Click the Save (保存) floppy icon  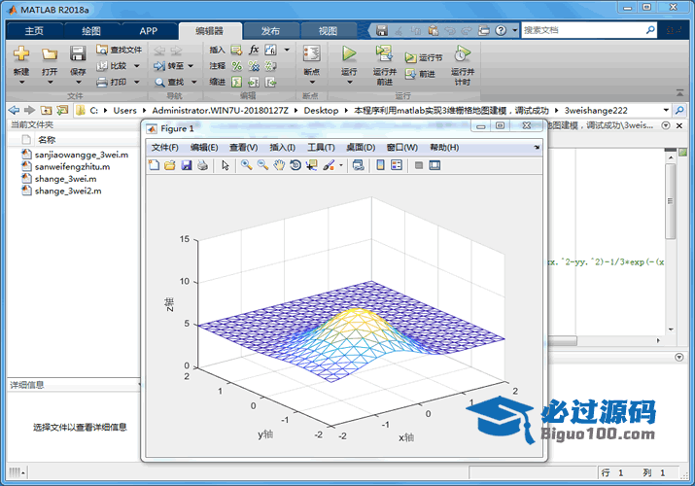point(78,53)
